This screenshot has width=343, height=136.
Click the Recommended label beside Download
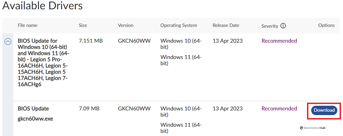pyautogui.click(x=279, y=109)
